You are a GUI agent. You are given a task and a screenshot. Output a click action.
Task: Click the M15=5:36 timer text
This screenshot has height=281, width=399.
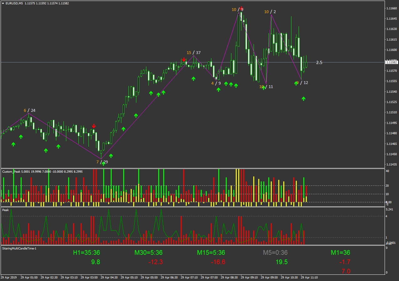pyautogui.click(x=211, y=253)
